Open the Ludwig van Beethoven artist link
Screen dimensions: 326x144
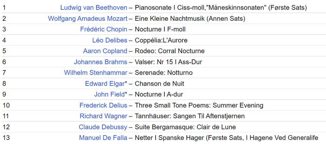click(x=94, y=8)
